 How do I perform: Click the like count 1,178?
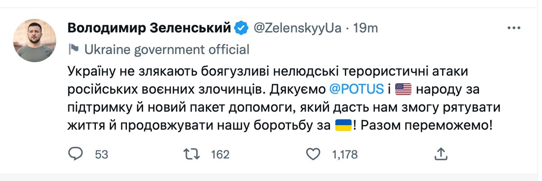[x=345, y=155]
